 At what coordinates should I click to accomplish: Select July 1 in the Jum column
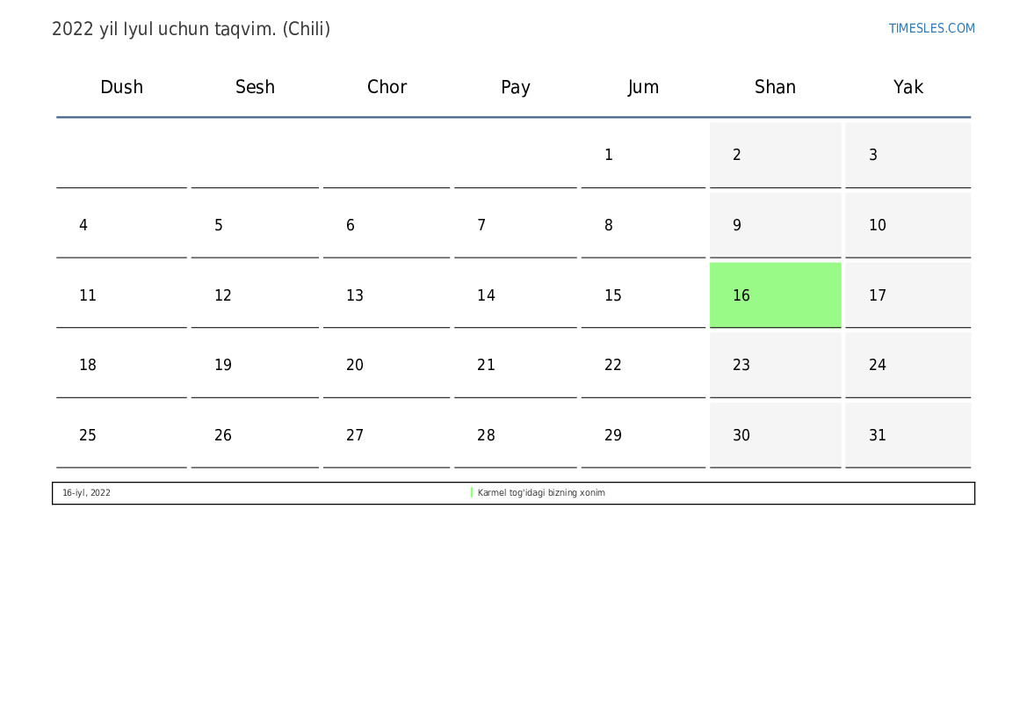click(x=609, y=156)
